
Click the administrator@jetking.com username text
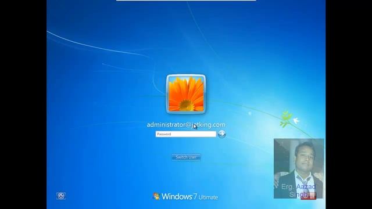[186, 125]
